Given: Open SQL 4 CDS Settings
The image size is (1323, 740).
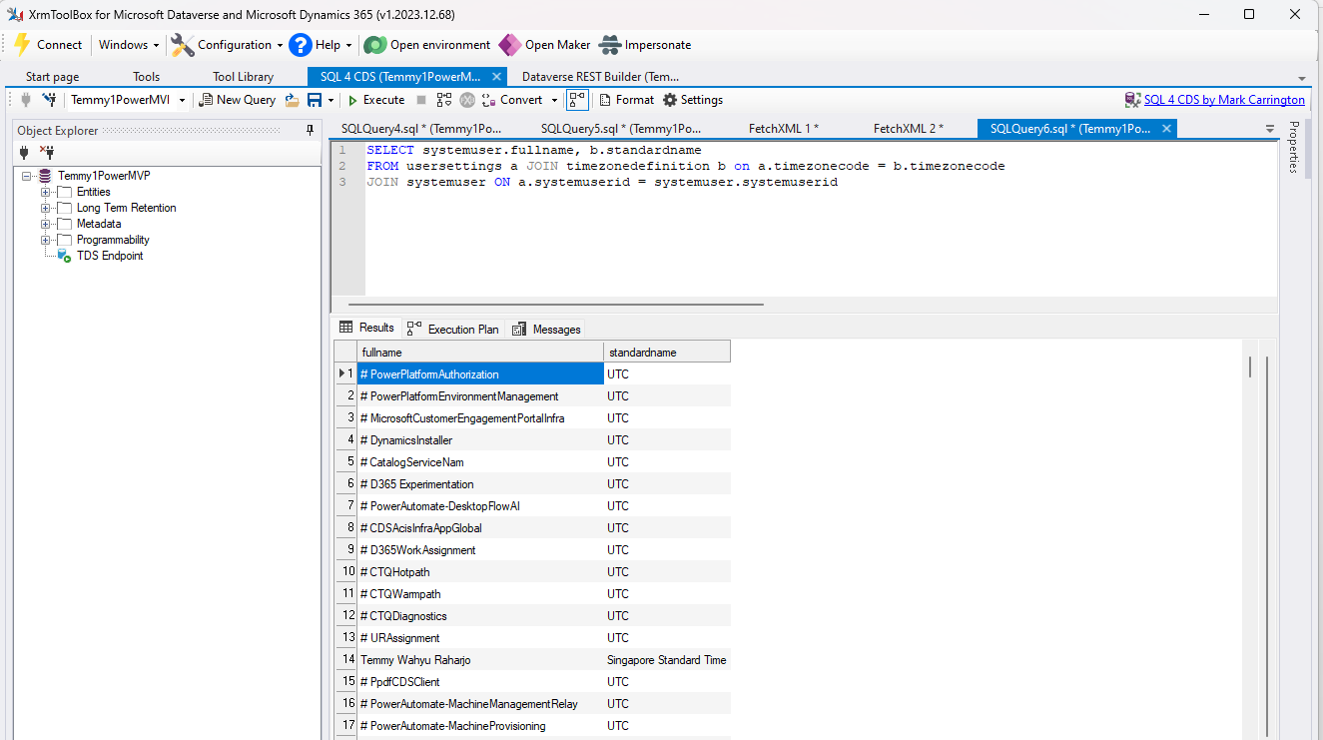Looking at the screenshot, I should click(x=693, y=100).
